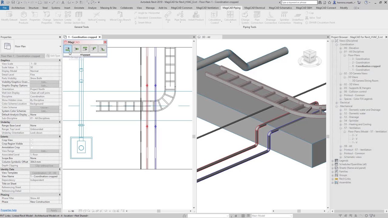This screenshot has height=218, width=388.
Task: Select fourth alignment icon in MagiCAD palette
Action: tap(94, 49)
